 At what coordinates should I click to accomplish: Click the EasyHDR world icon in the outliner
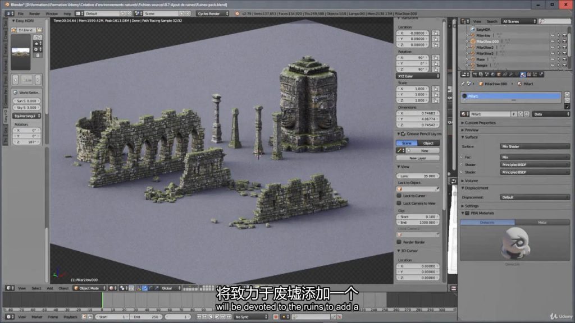tap(473, 29)
